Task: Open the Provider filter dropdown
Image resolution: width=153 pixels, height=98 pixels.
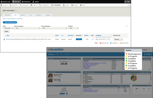Action: 73,28
